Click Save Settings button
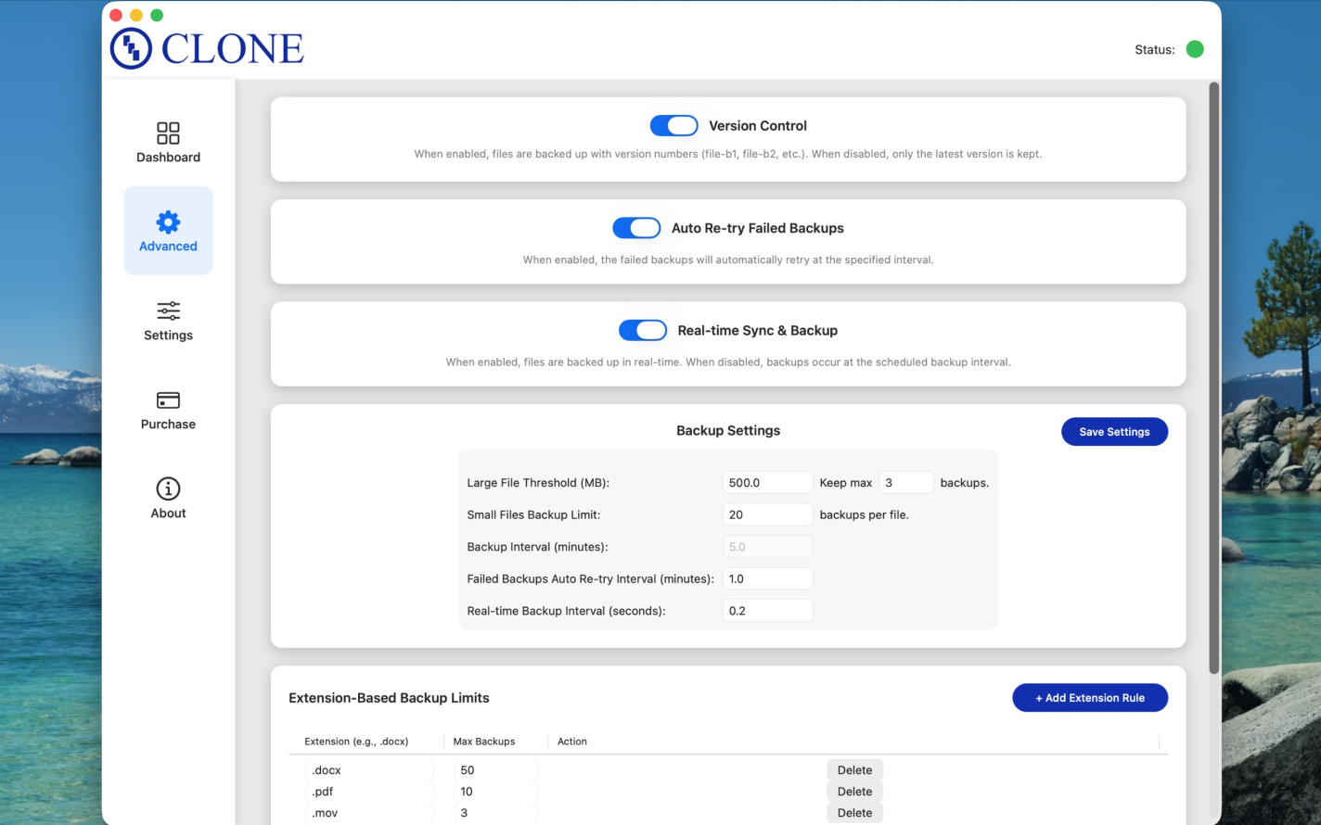Viewport: 1321px width, 825px height. click(1114, 432)
